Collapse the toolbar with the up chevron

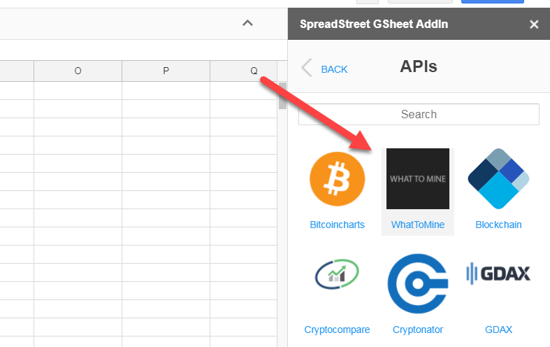247,23
